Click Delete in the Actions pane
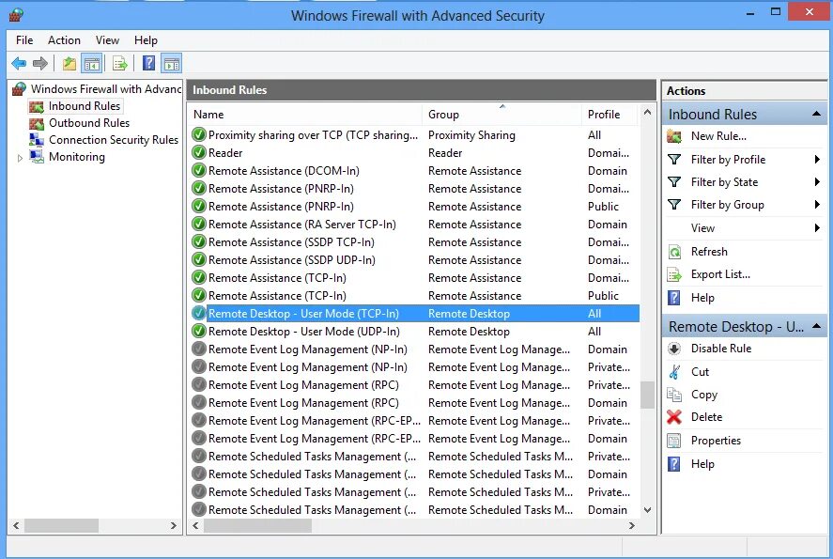The height and width of the screenshot is (559, 833). point(706,417)
